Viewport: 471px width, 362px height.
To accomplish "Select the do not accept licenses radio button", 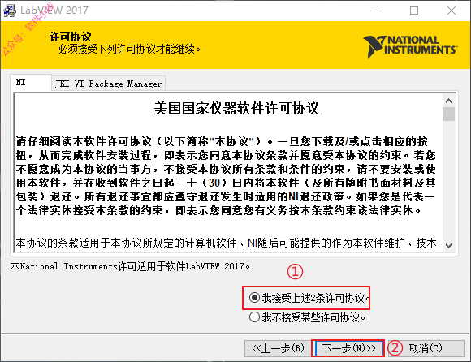I will point(254,317).
